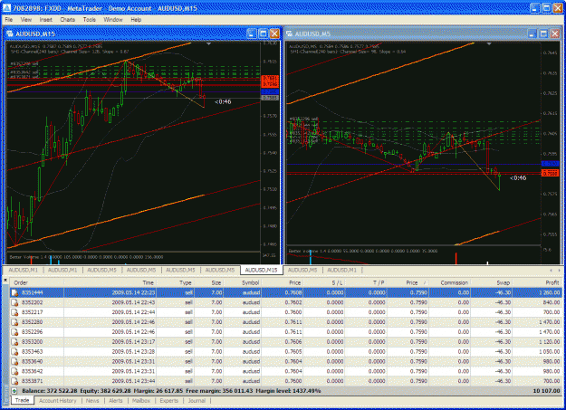Click open price 0.7608 in first row
This screenshot has width=566, height=410.
(x=295, y=292)
